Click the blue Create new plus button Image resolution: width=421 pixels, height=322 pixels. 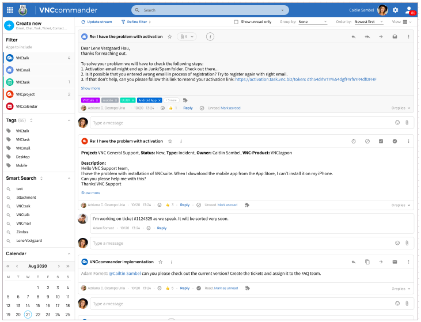(9, 25)
